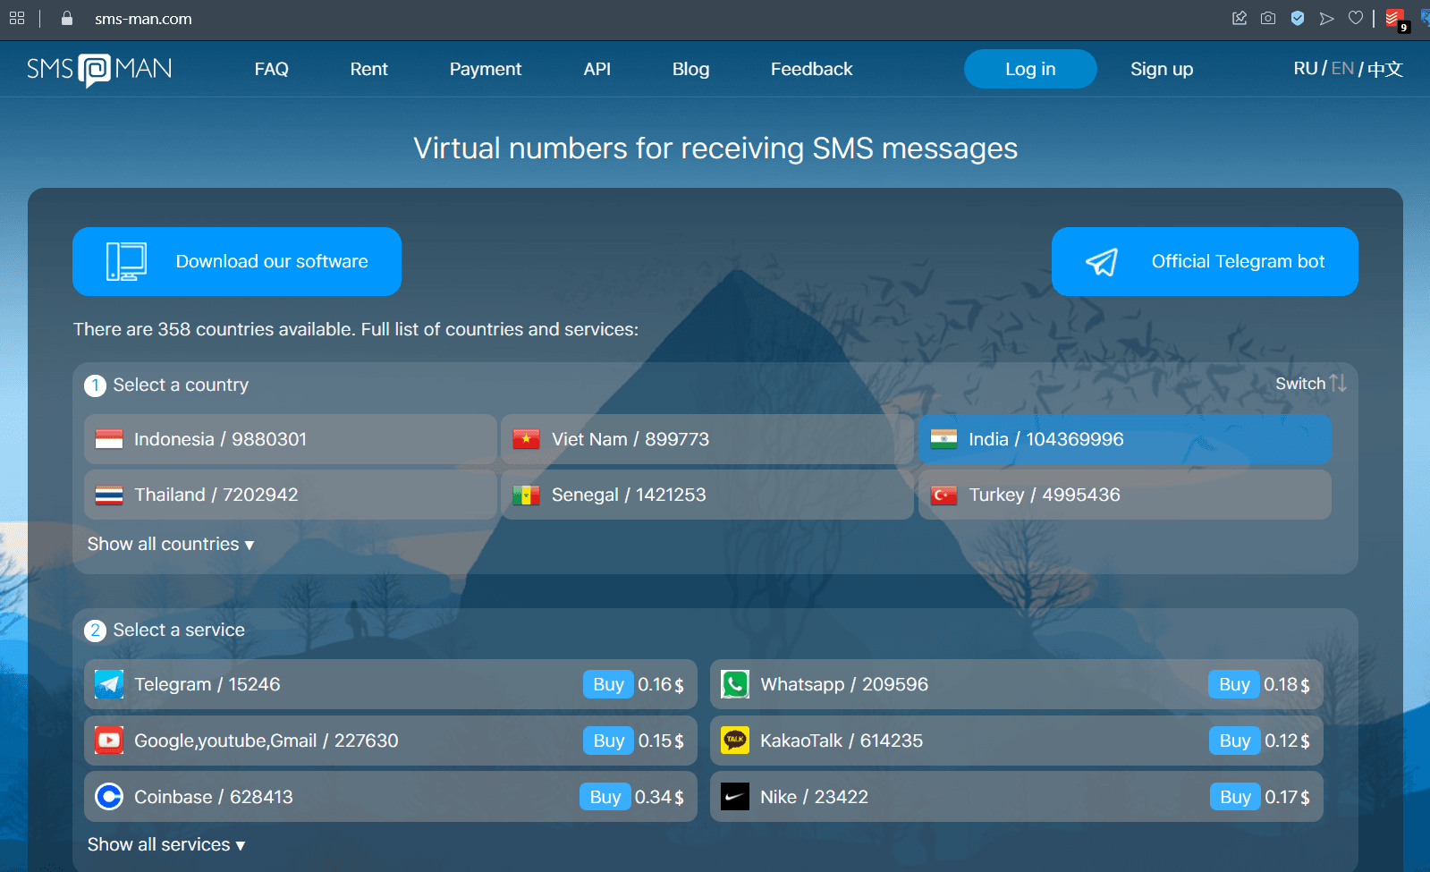Screen dimensions: 1430x872
Task: Open the Rent menu item
Action: pyautogui.click(x=369, y=69)
